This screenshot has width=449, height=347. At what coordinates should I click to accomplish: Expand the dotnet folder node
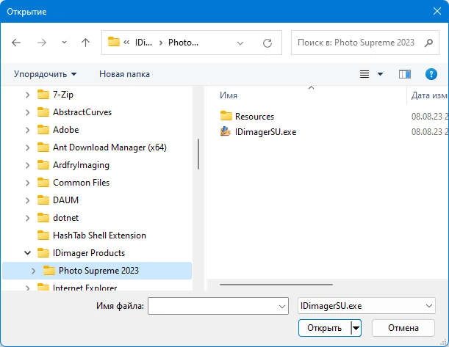click(27, 218)
